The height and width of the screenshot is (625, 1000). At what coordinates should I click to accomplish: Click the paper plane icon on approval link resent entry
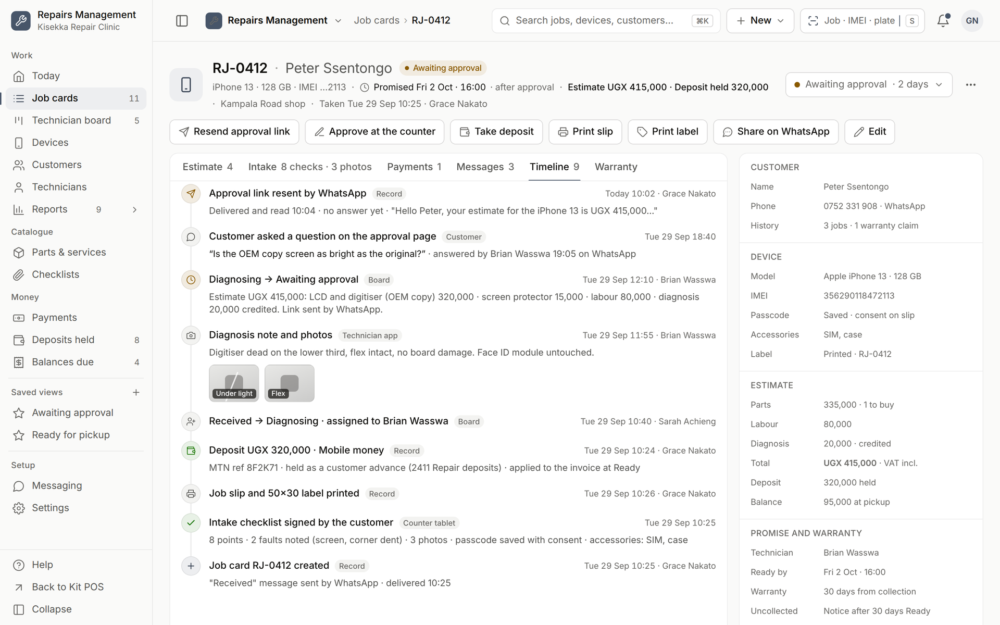[x=191, y=194]
